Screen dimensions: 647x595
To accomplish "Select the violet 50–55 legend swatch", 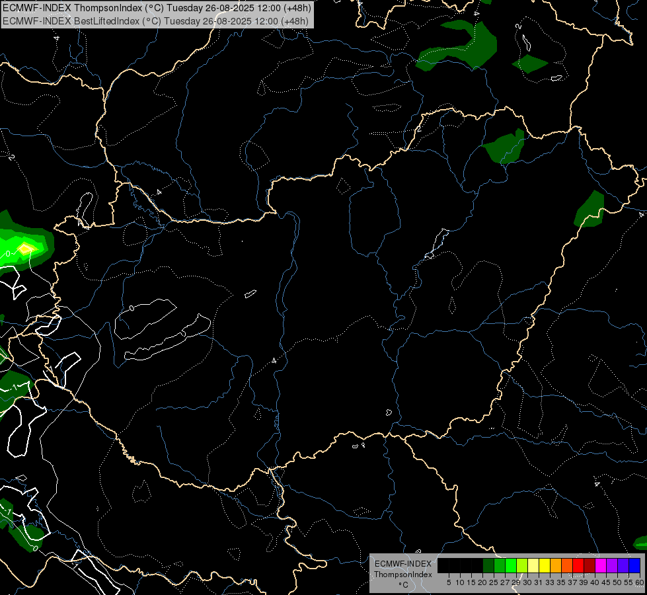I will coord(623,566).
